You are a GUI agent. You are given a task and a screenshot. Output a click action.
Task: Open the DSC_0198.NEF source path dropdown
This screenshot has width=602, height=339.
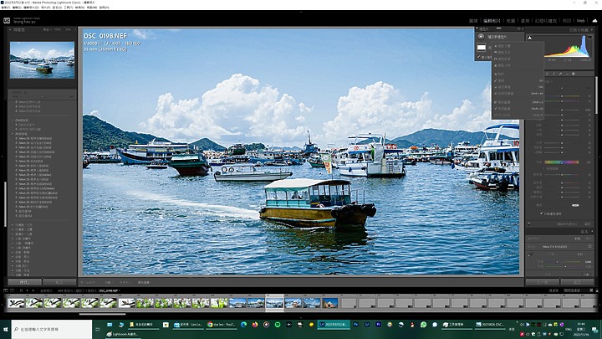point(110,290)
